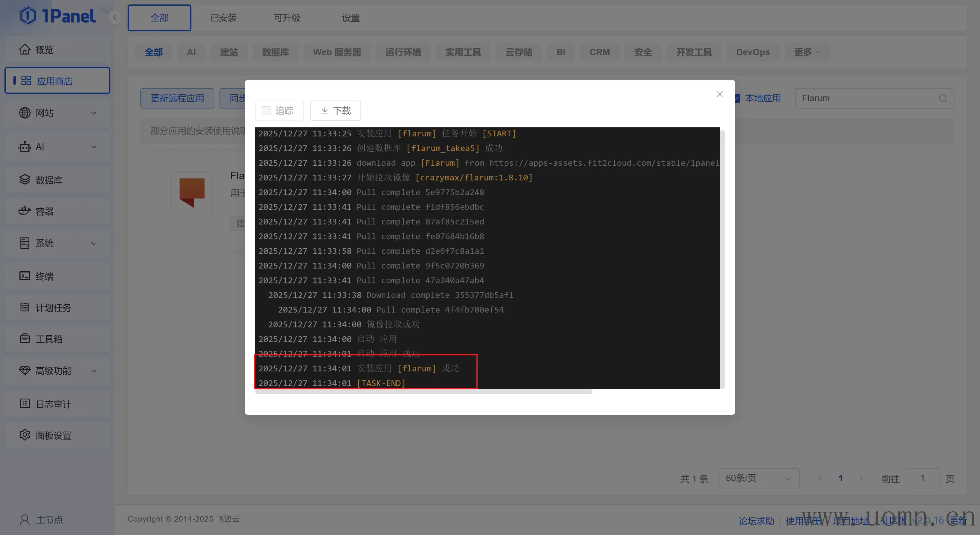980x535 pixels.
Task: Open the globe icon for 网站
Action: 25,113
